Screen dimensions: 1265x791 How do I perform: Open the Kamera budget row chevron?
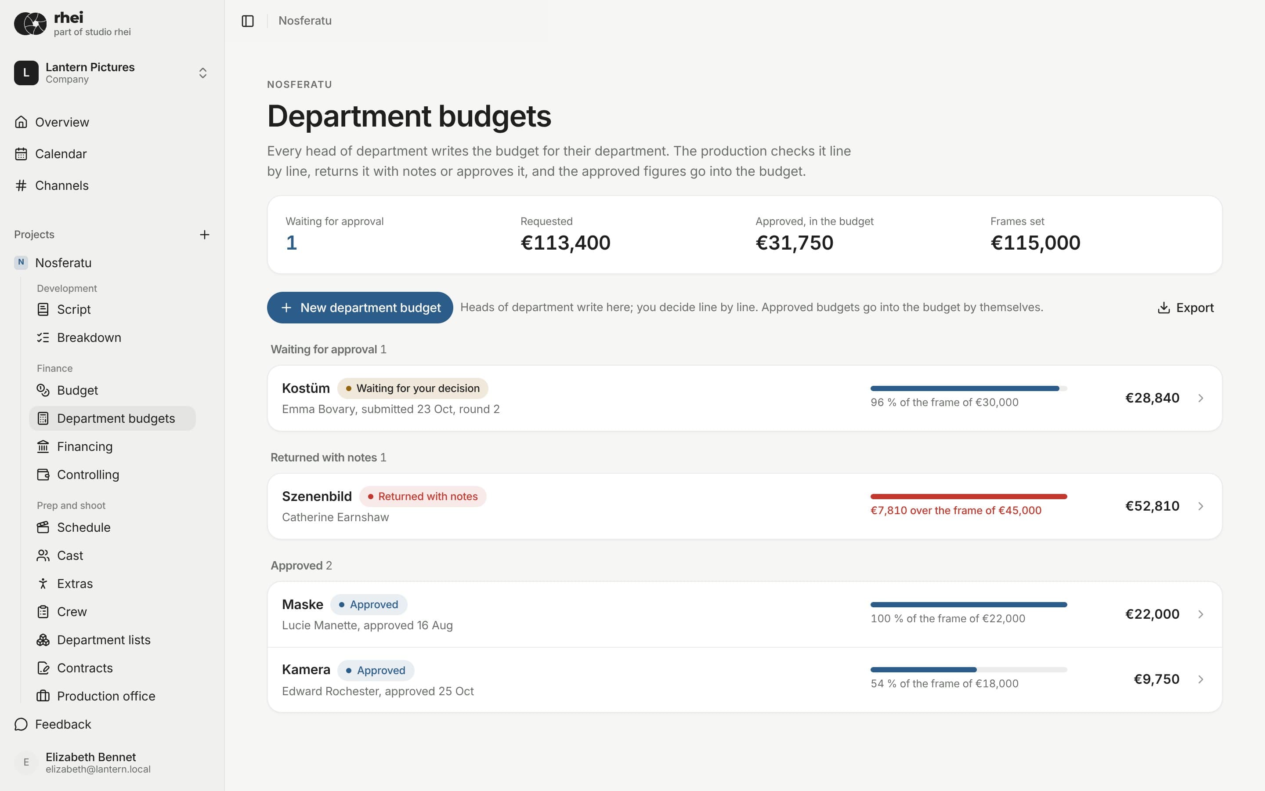[1201, 679]
